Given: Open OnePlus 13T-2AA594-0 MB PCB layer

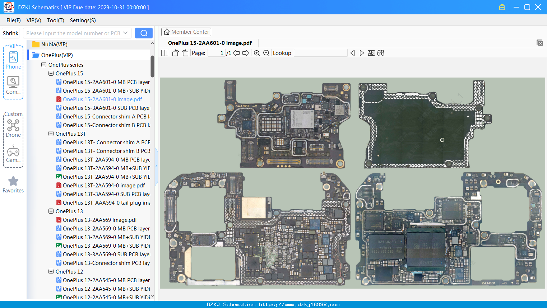Looking at the screenshot, I should 103,160.
